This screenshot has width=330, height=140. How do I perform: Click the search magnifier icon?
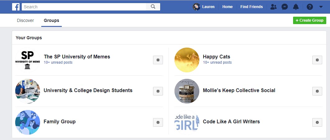(x=153, y=7)
